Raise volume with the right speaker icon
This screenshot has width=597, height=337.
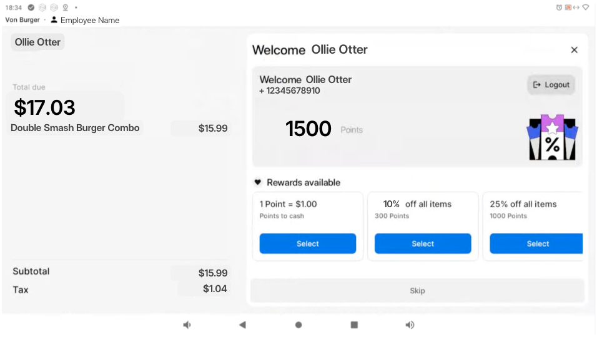pos(410,325)
